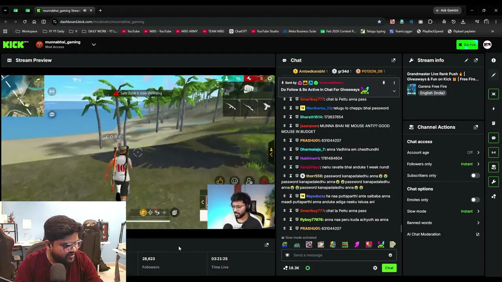Click the three-dots cluster icon in sidebar
The height and width of the screenshot is (282, 502).
[x=493, y=197]
